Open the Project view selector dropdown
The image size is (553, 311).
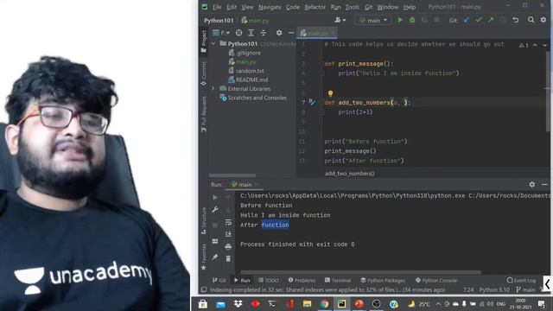pyautogui.click(x=221, y=33)
